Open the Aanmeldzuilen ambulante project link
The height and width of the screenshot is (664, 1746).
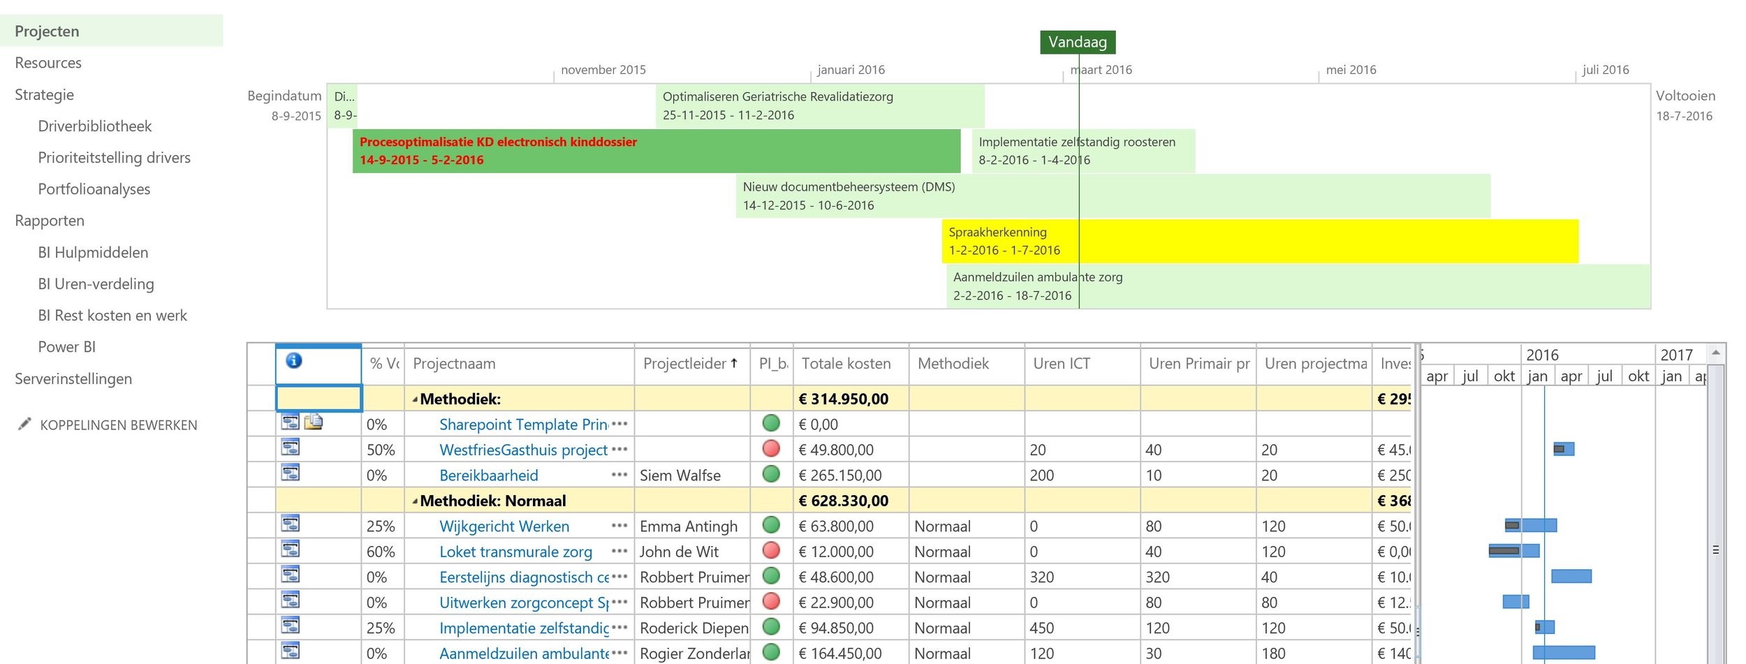[524, 654]
